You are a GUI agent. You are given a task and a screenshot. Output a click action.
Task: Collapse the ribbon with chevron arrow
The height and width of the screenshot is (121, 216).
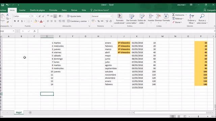[215, 26]
